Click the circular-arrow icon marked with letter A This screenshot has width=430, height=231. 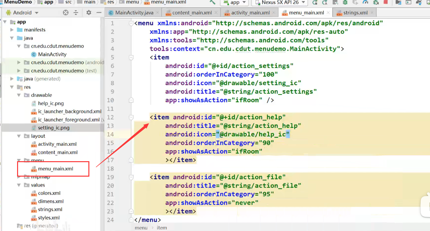(x=325, y=2)
